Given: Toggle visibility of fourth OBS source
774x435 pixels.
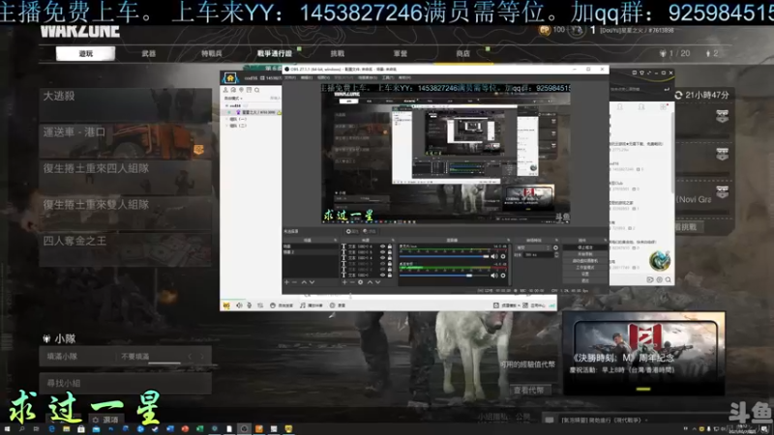Looking at the screenshot, I should point(382,264).
